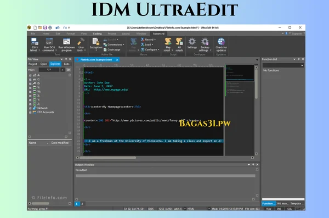Click UltraEdit application logo icon
The image size is (329, 218).
pos(30,27)
